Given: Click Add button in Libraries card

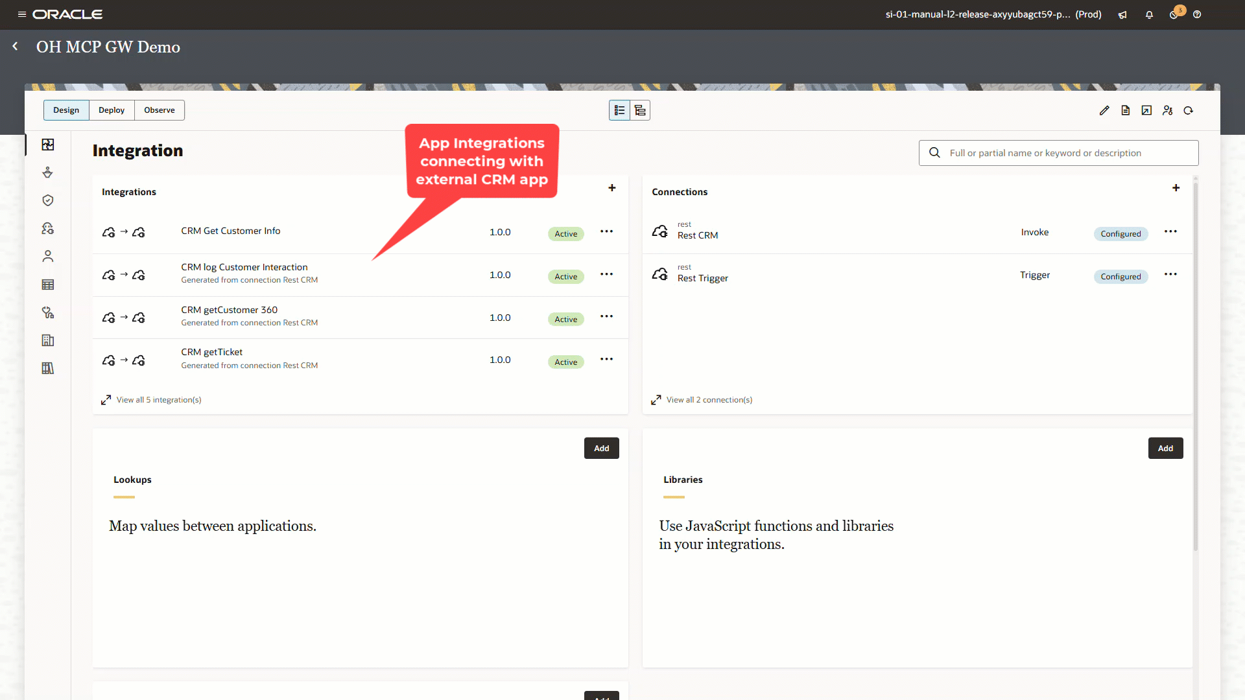Looking at the screenshot, I should click(x=1166, y=449).
